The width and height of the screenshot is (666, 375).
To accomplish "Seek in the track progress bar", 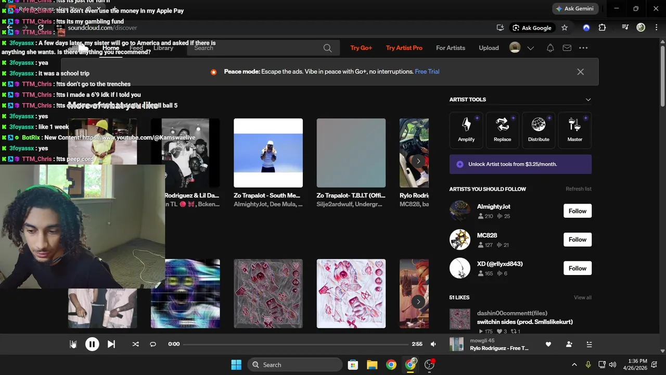I will click(x=296, y=344).
